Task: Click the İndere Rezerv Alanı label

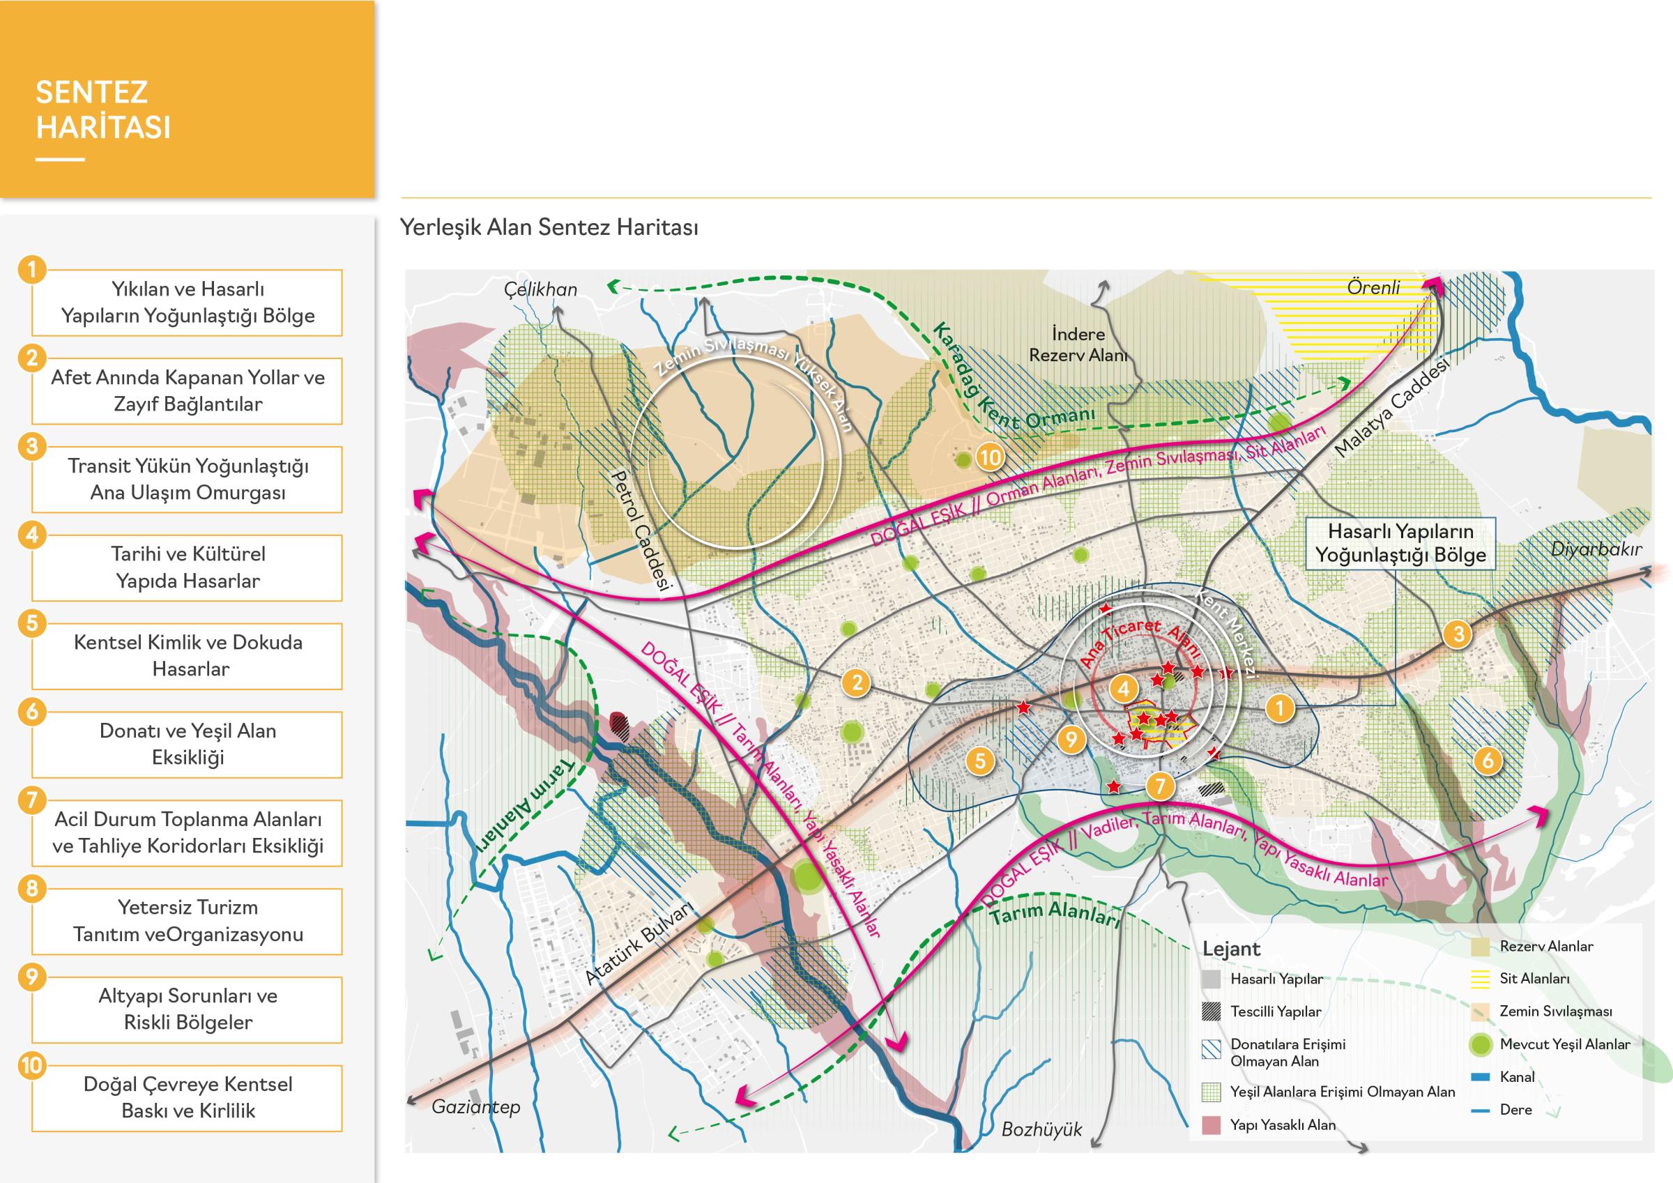Action: pyautogui.click(x=1078, y=344)
